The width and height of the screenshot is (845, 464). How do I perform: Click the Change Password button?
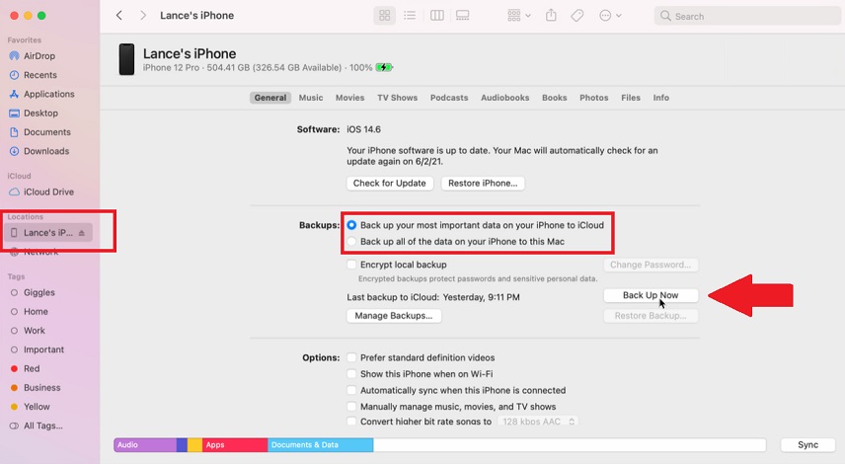(x=651, y=265)
